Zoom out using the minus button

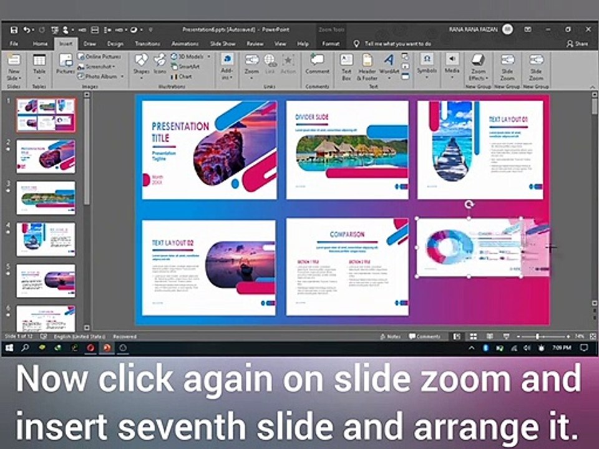pos(518,336)
